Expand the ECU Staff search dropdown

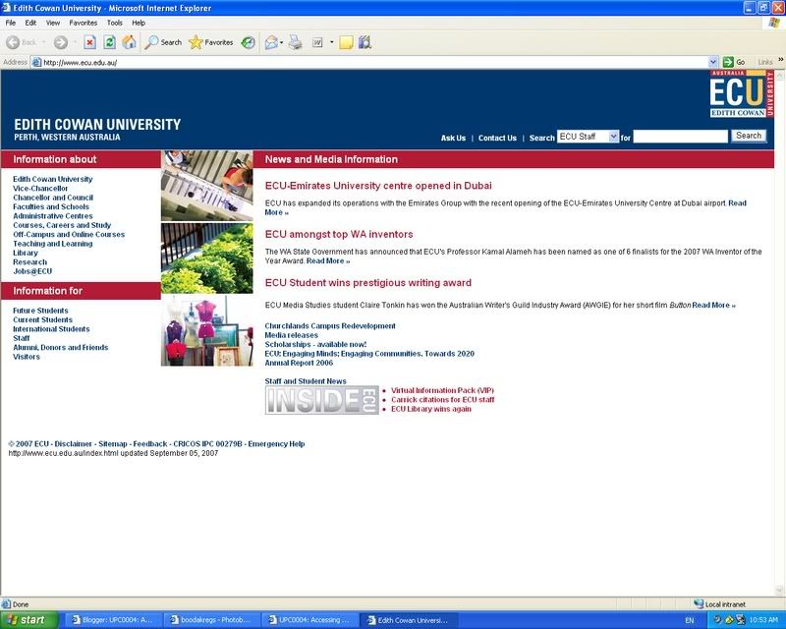pyautogui.click(x=613, y=137)
